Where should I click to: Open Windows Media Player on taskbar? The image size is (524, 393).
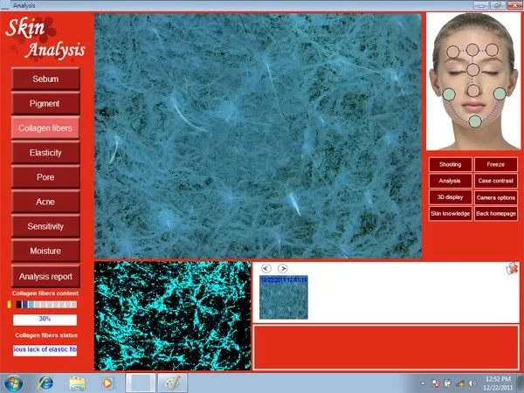click(x=107, y=383)
